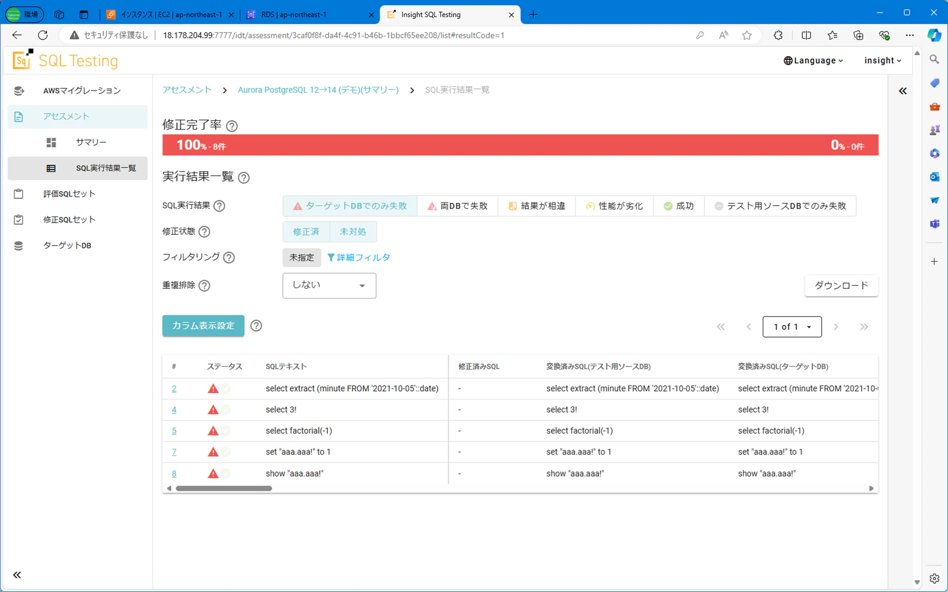Viewport: 948px width, 592px height.
Task: Open 詳細フィルタ link
Action: 359,257
